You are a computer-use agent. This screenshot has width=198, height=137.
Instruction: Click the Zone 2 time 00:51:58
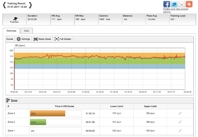(x=90, y=122)
